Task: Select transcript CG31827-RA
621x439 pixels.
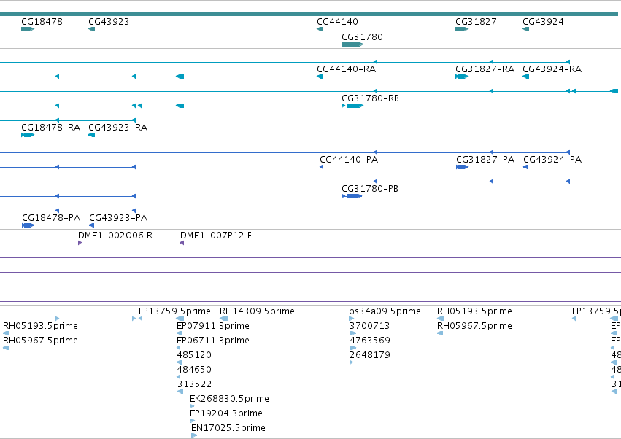Action: (485, 69)
